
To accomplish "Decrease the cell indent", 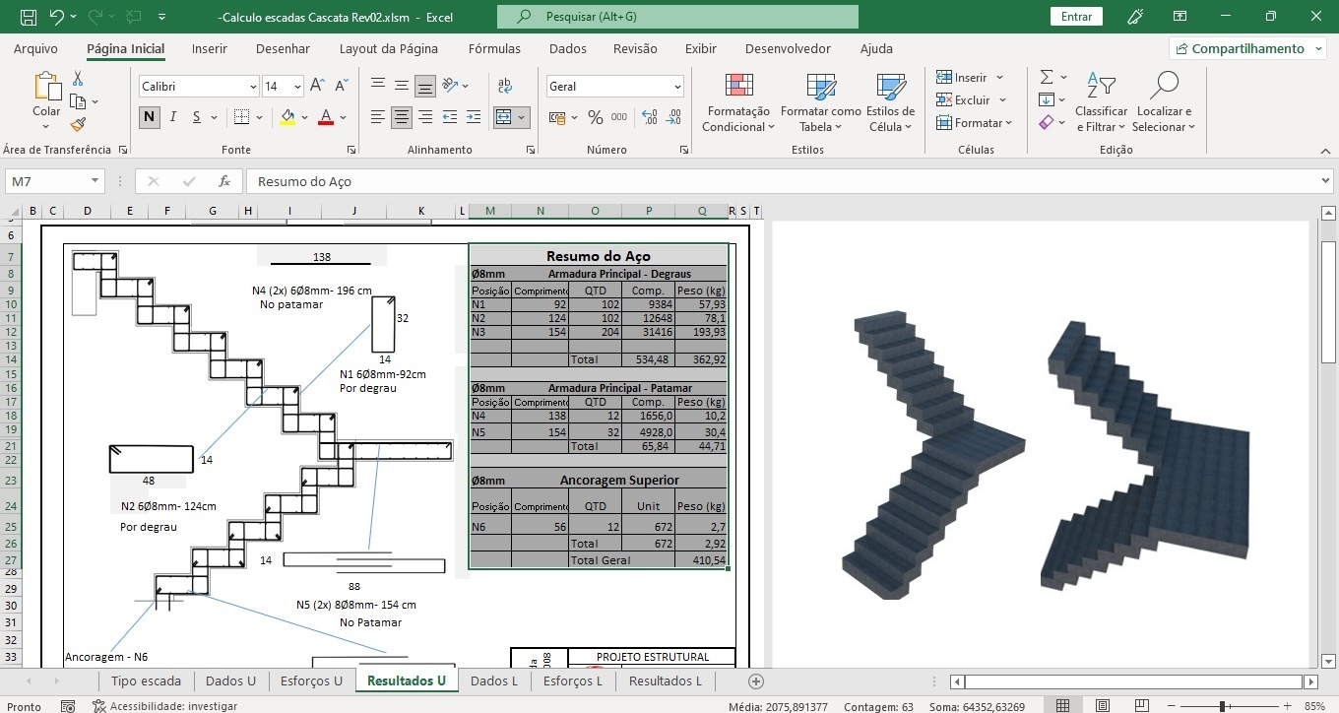I will [x=450, y=117].
